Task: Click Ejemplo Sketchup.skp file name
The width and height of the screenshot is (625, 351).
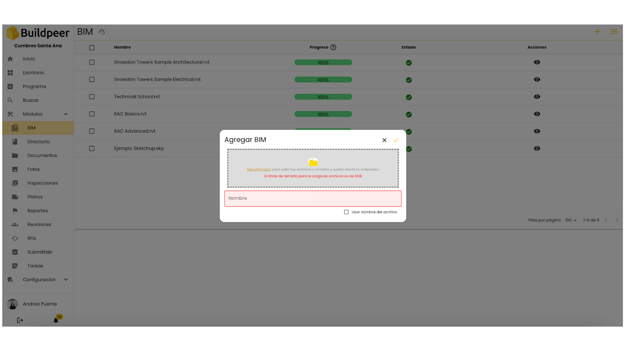Action: (x=139, y=149)
